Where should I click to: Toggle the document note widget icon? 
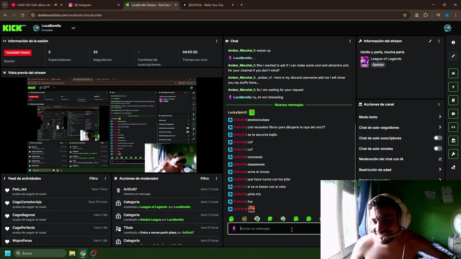tap(453, 100)
